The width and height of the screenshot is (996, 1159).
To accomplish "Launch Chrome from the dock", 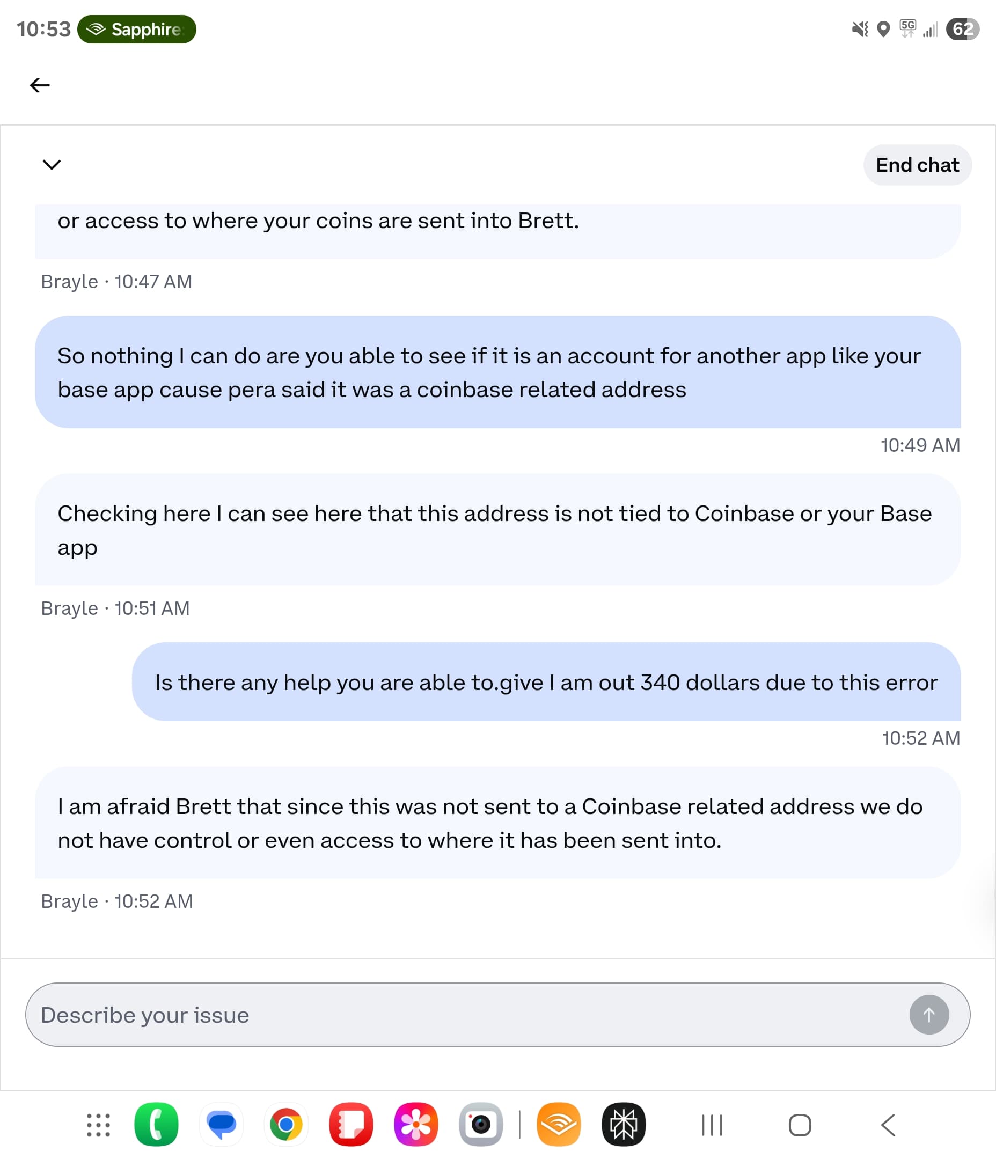I will click(x=286, y=1124).
